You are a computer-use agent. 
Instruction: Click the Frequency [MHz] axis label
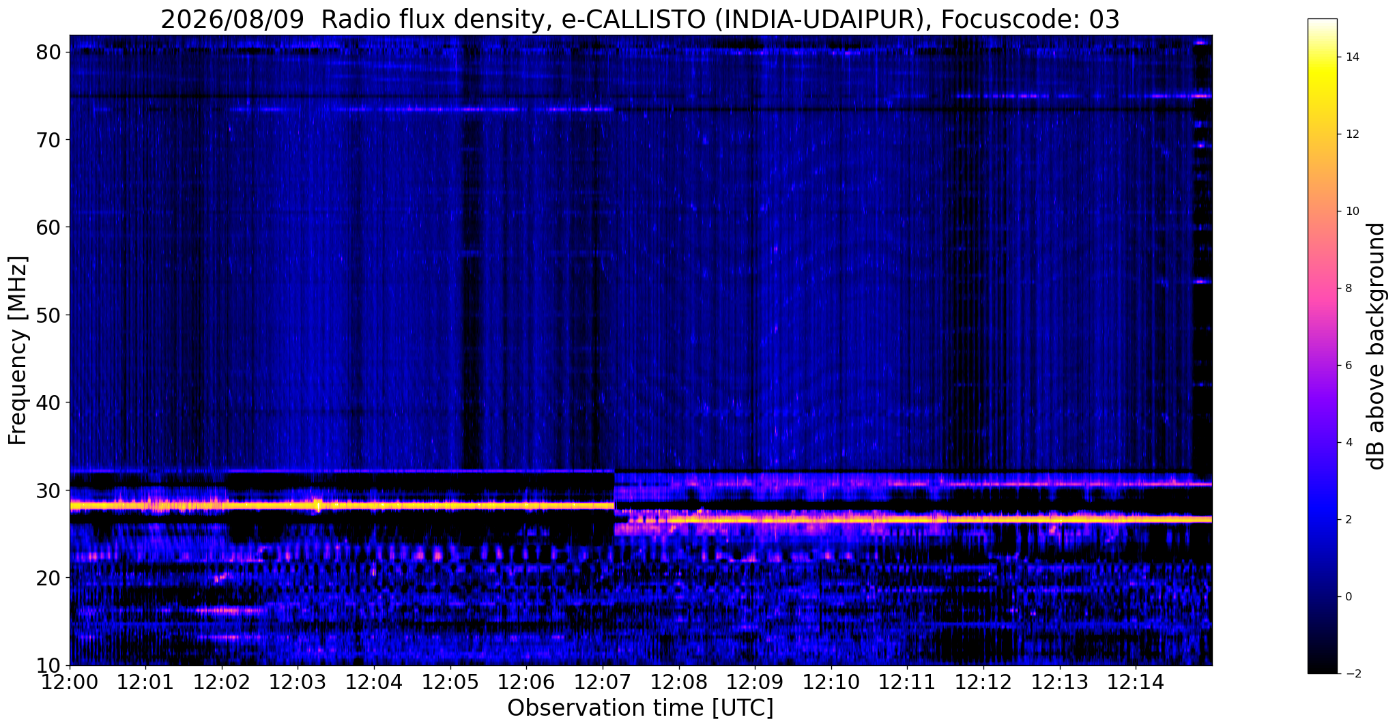18,351
